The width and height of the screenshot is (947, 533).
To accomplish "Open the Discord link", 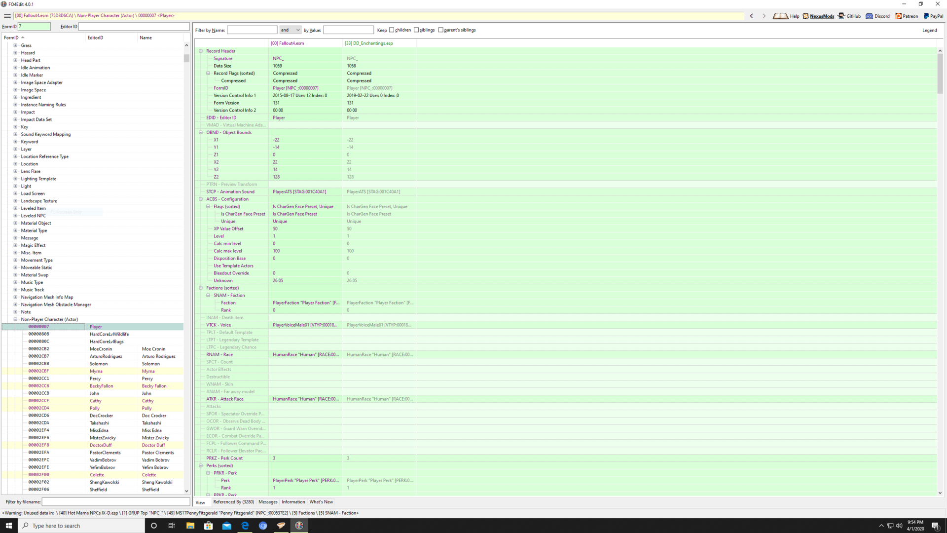I will (x=878, y=16).
